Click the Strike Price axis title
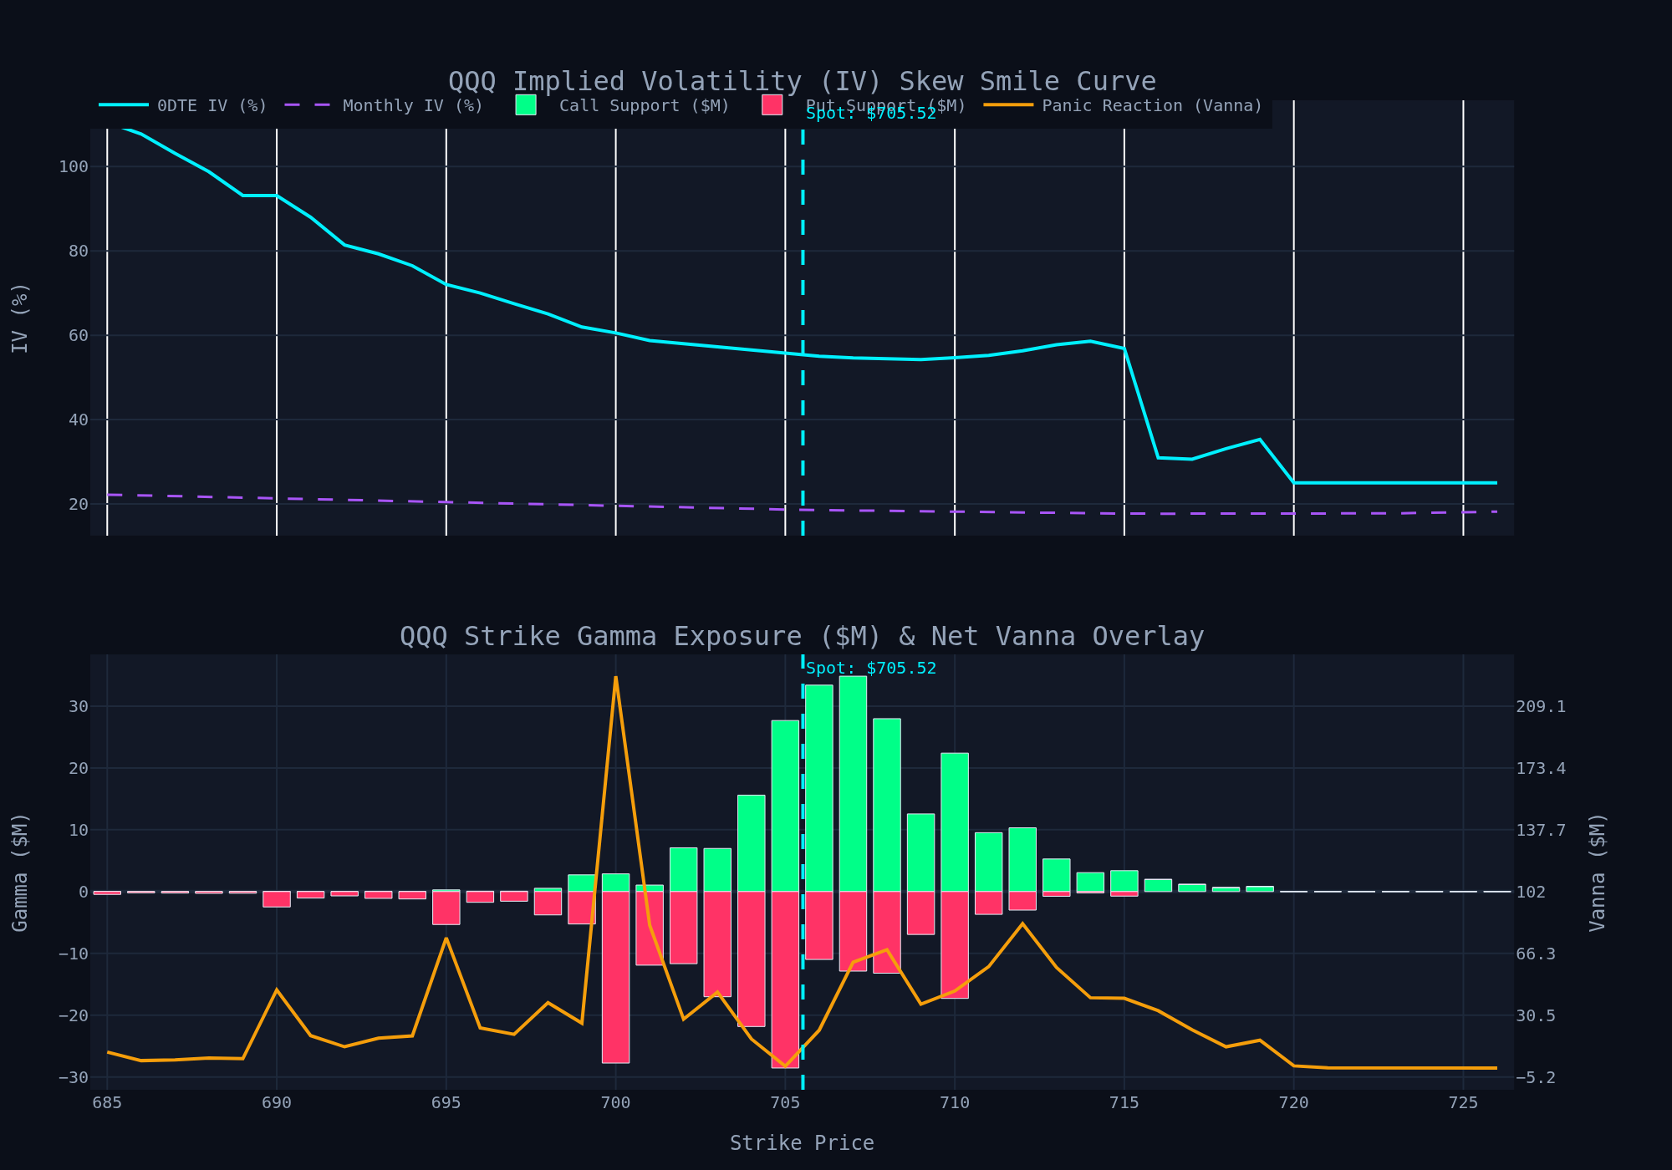This screenshot has width=1672, height=1170. click(802, 1143)
